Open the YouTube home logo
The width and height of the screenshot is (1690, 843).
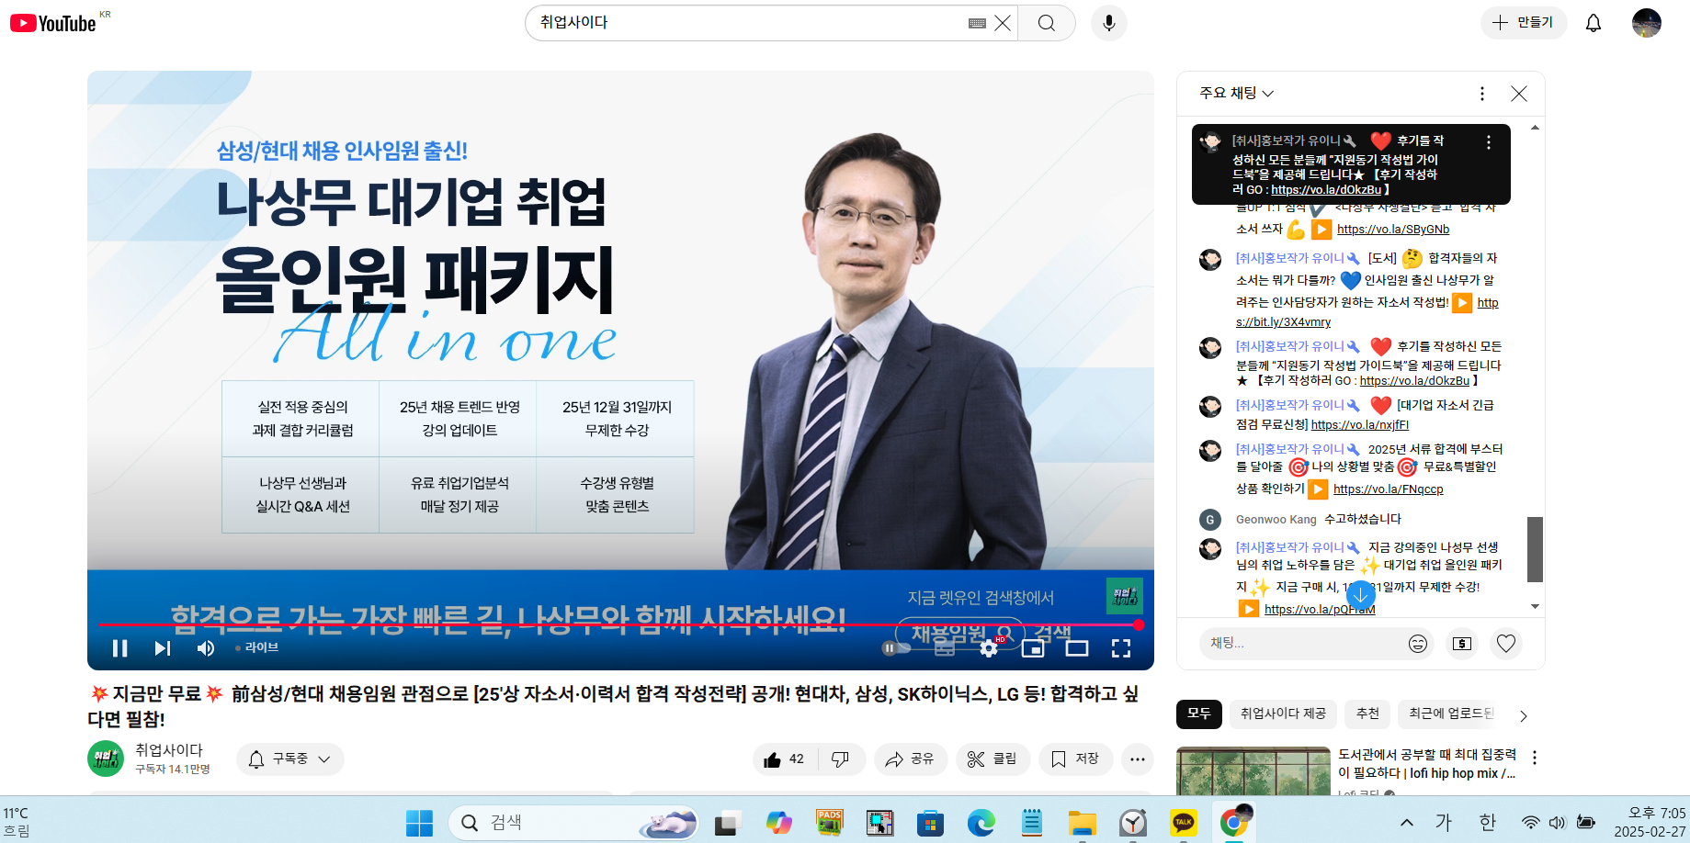point(53,23)
